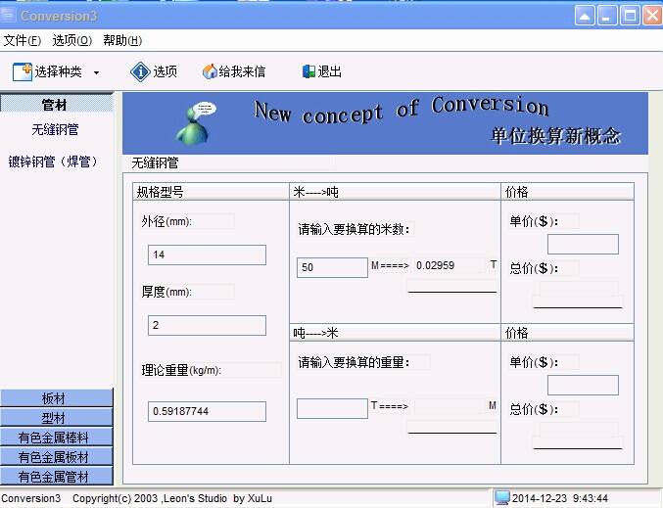Select 无缝钢管 in the 管材 list
The width and height of the screenshot is (663, 508).
(x=55, y=129)
